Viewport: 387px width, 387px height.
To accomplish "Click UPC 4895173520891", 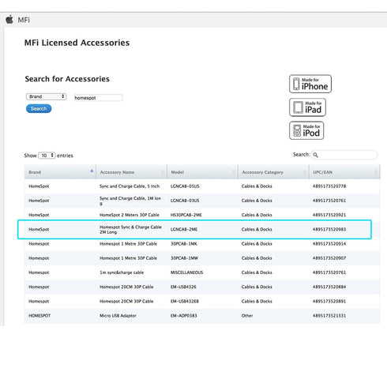I will pyautogui.click(x=329, y=301).
